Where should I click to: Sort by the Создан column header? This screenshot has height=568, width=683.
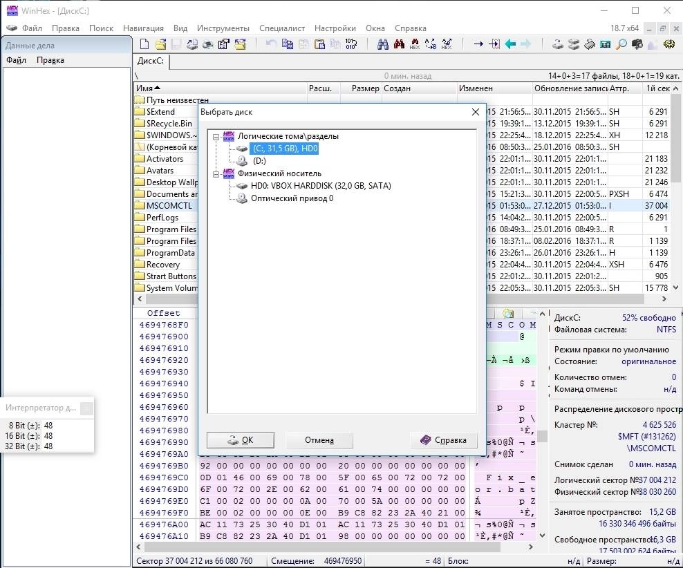point(419,88)
